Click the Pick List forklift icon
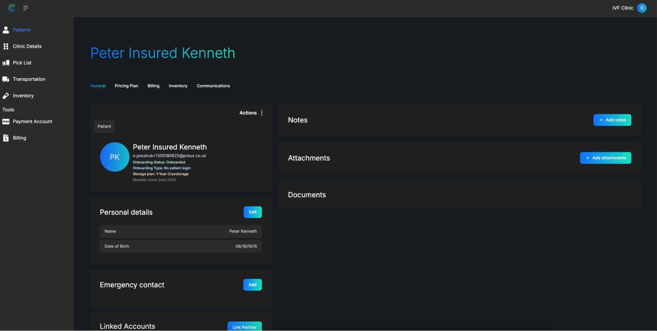The width and height of the screenshot is (657, 331). (6, 63)
